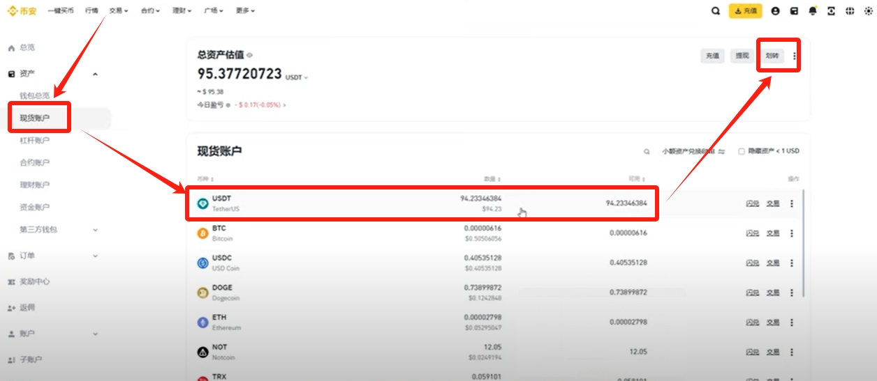Click 交易 link in the BTC row
Image resolution: width=877 pixels, height=381 pixels.
point(772,233)
